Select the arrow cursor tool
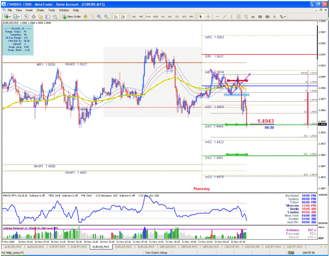 (201, 16)
